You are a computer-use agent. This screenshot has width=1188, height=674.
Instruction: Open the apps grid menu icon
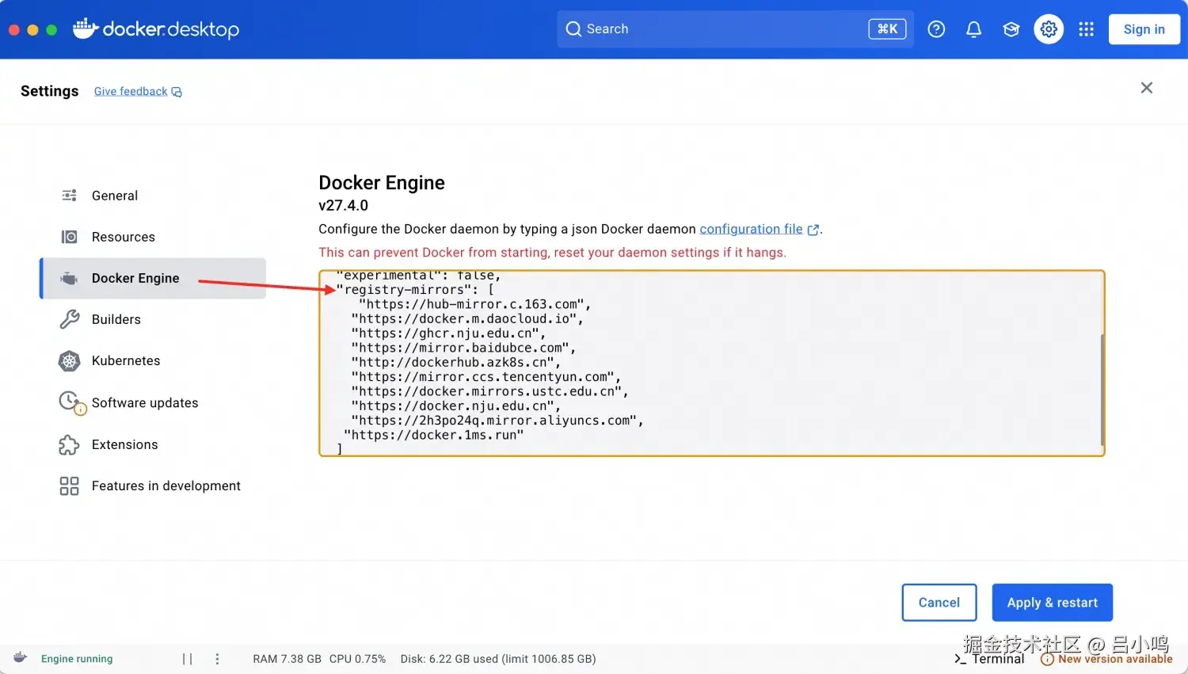1086,29
